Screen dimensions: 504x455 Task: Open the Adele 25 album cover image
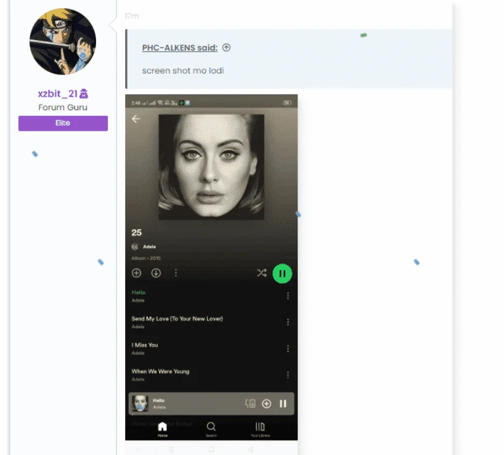211,167
